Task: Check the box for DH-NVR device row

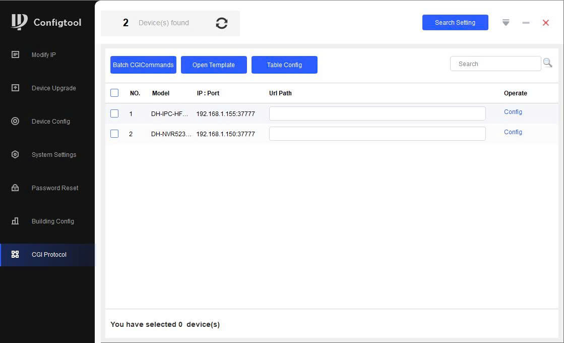Action: 114,134
